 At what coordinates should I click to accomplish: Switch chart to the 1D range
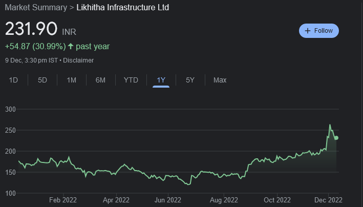pos(14,80)
